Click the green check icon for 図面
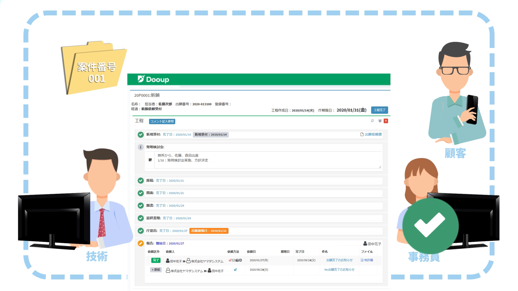Screen dimensions: 518x291 [x=141, y=193]
